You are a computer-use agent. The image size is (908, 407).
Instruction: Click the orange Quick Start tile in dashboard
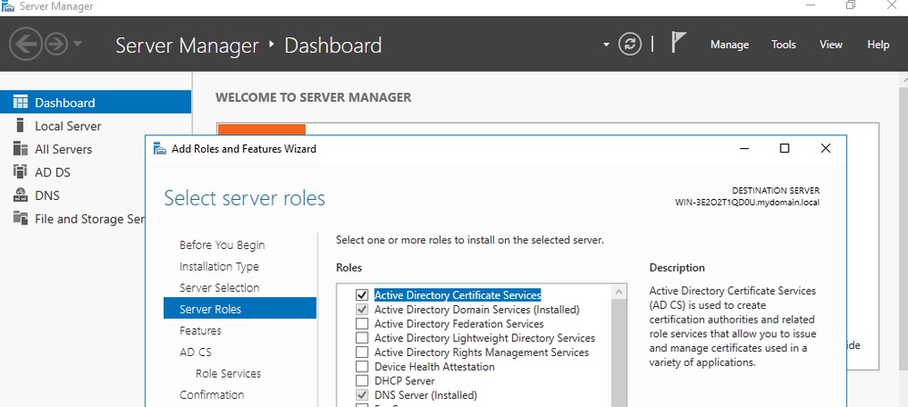[262, 130]
